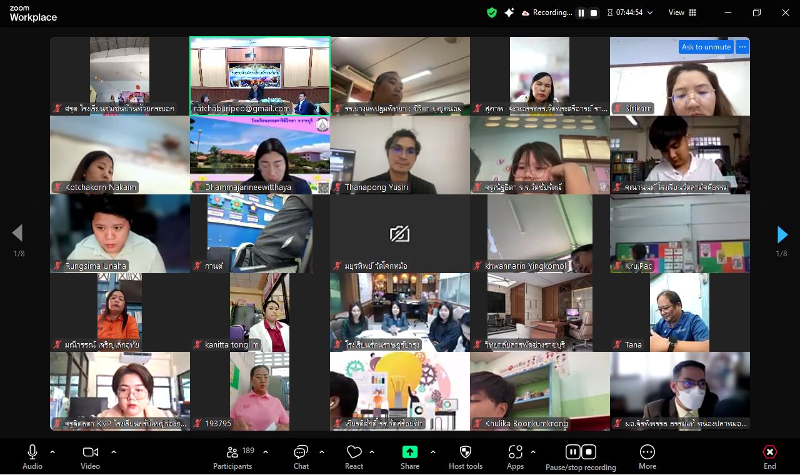This screenshot has height=475, width=800.
Task: Open the Participants panel icon
Action: (232, 452)
